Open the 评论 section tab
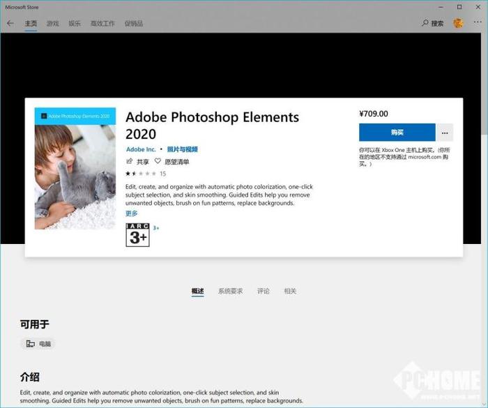 click(x=264, y=292)
